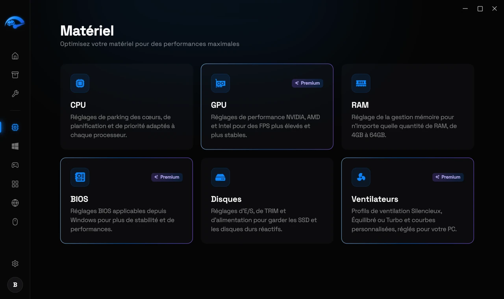Click the Premium badge on GPU card
Viewport: 504px width, 299px height.
click(308, 83)
